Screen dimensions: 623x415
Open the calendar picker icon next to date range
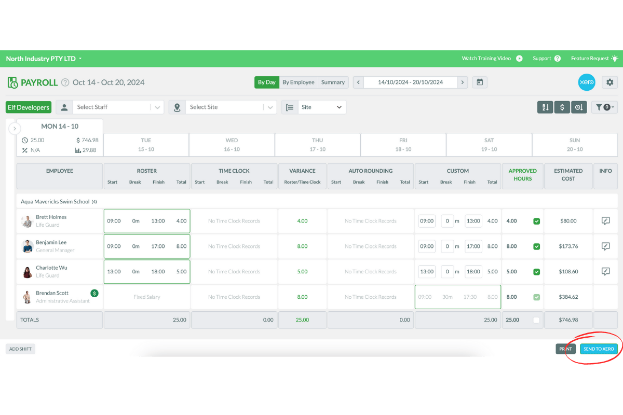point(479,82)
